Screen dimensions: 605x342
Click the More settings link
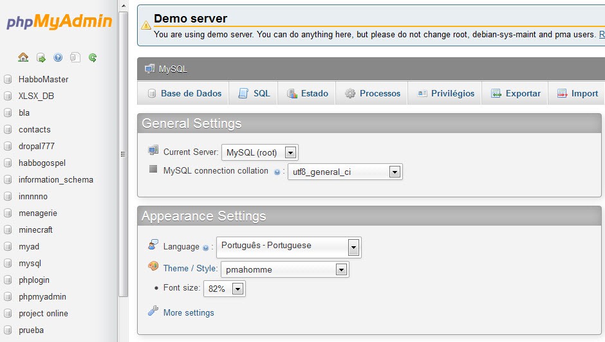(189, 312)
